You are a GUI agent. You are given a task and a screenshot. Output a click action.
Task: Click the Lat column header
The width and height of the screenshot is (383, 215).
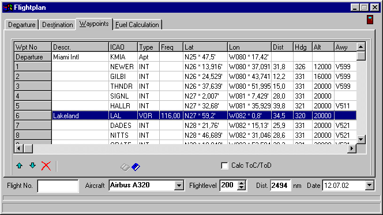205,47
